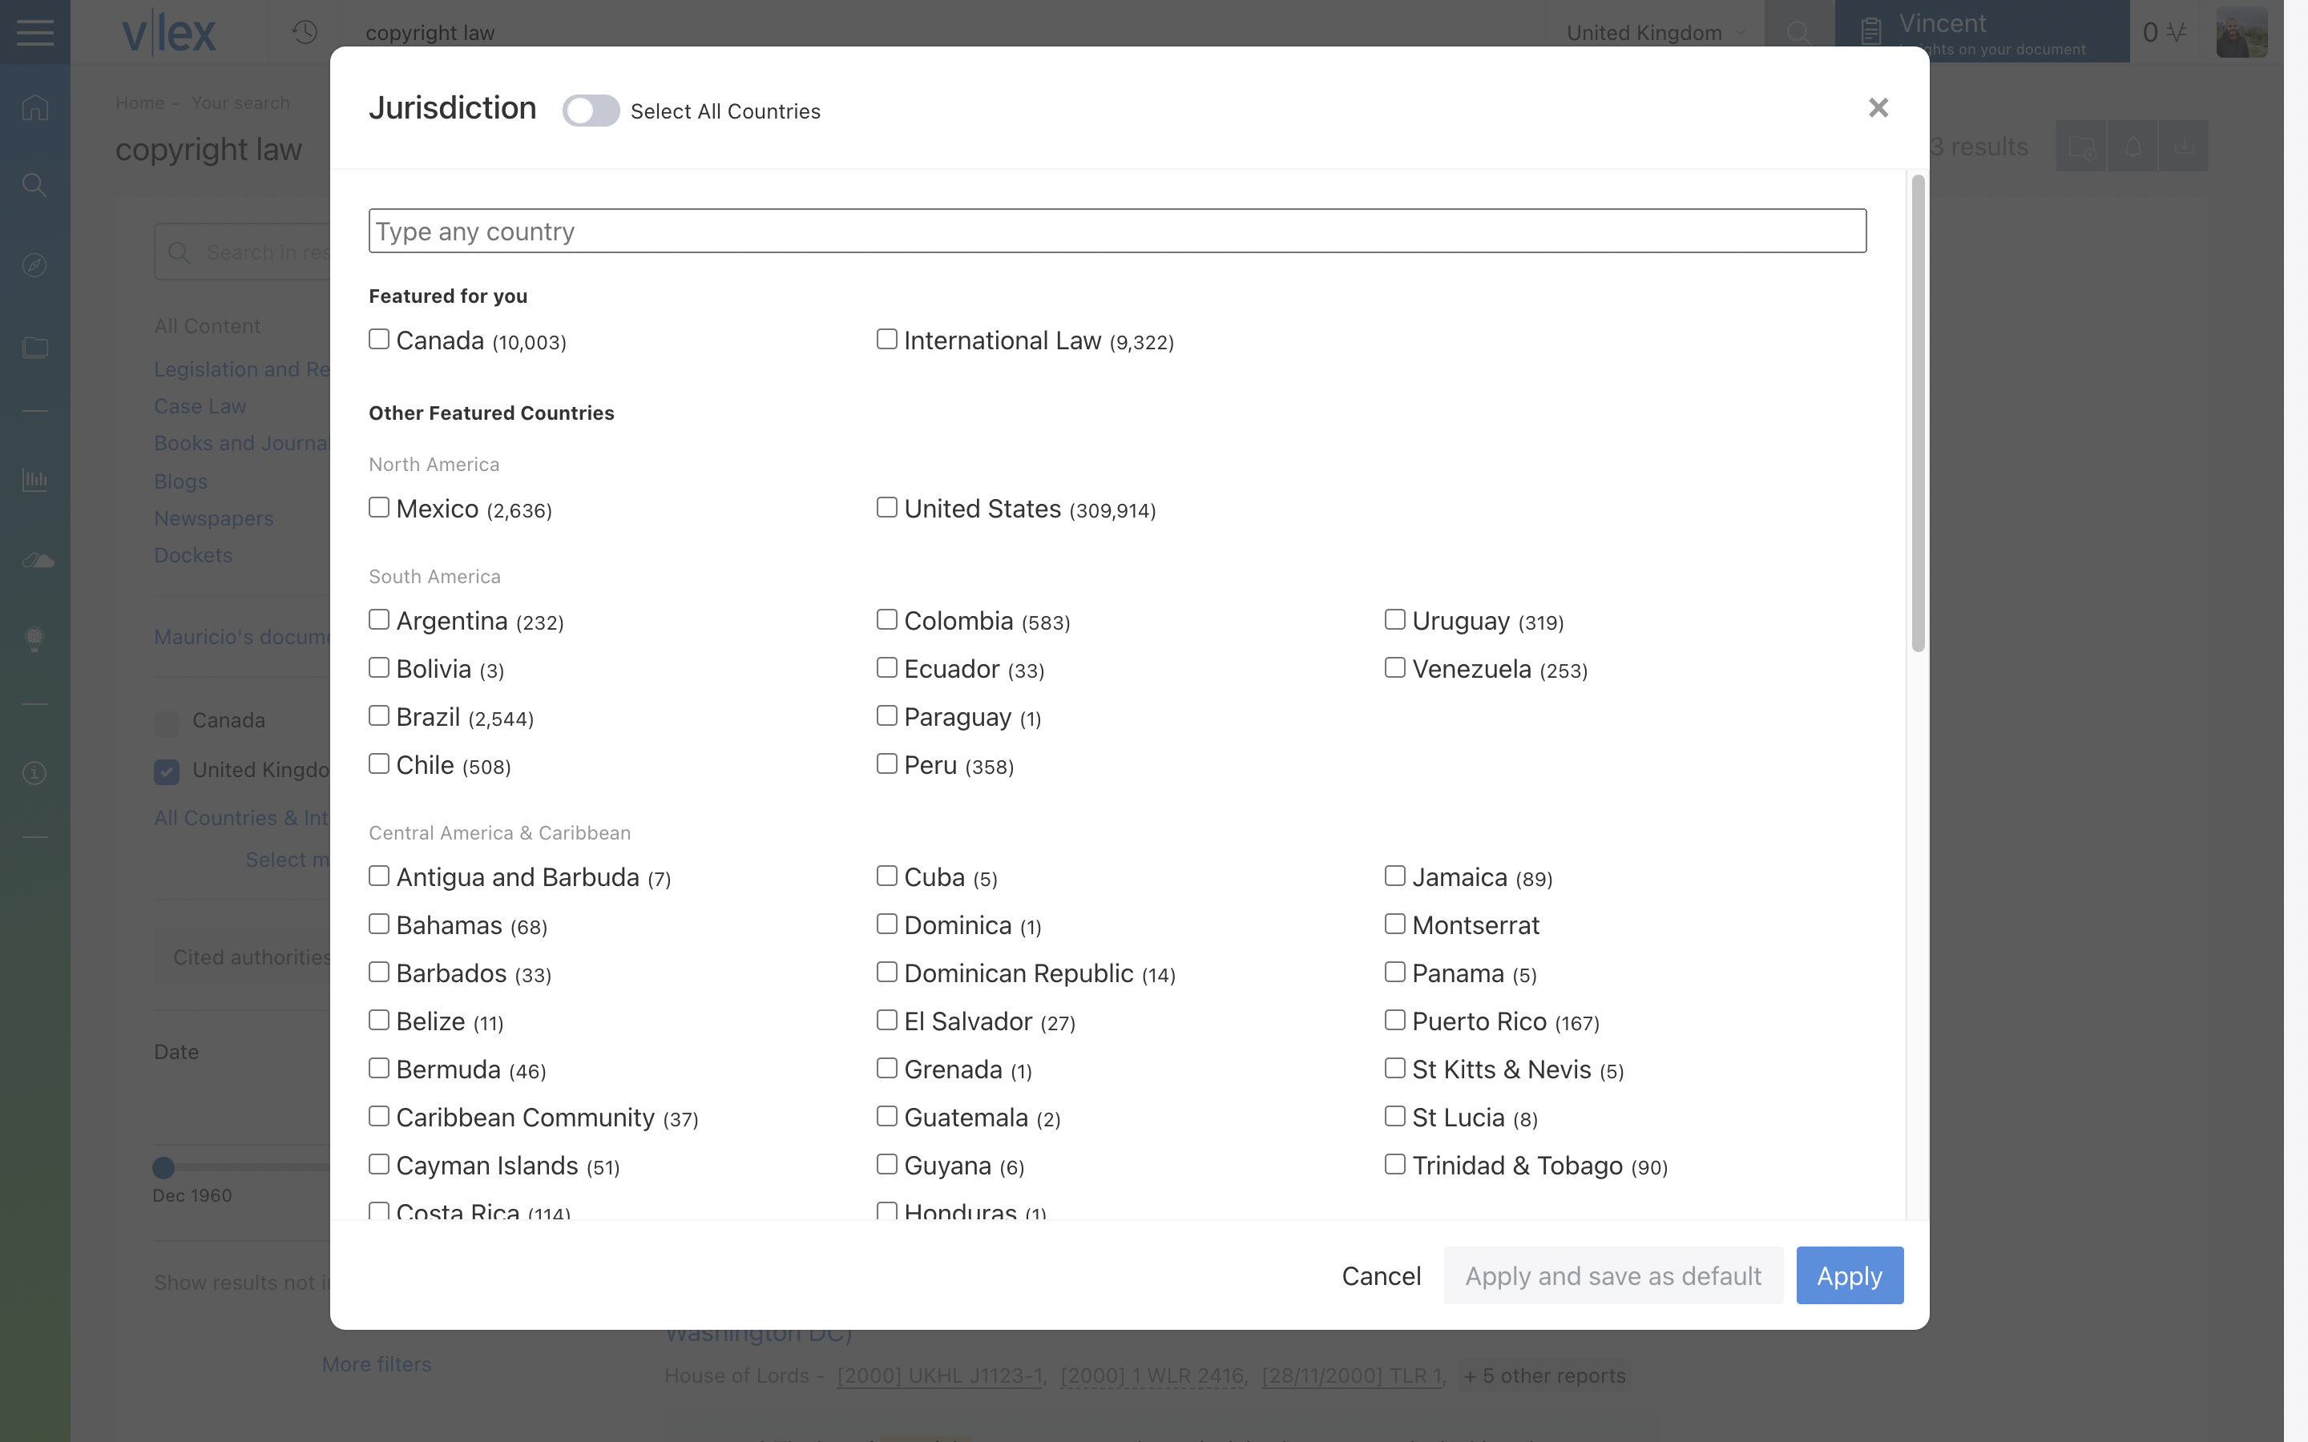
Task: Click the More filters link
Action: pyautogui.click(x=377, y=1365)
